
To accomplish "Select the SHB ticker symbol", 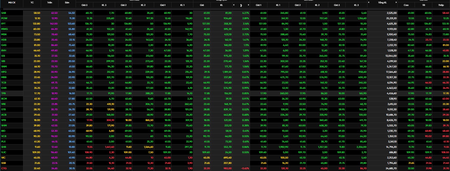I will coord(4,147).
